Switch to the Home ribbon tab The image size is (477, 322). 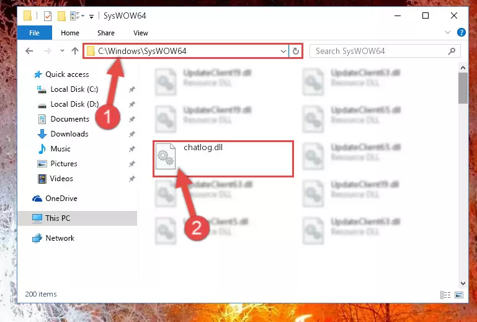[70, 33]
